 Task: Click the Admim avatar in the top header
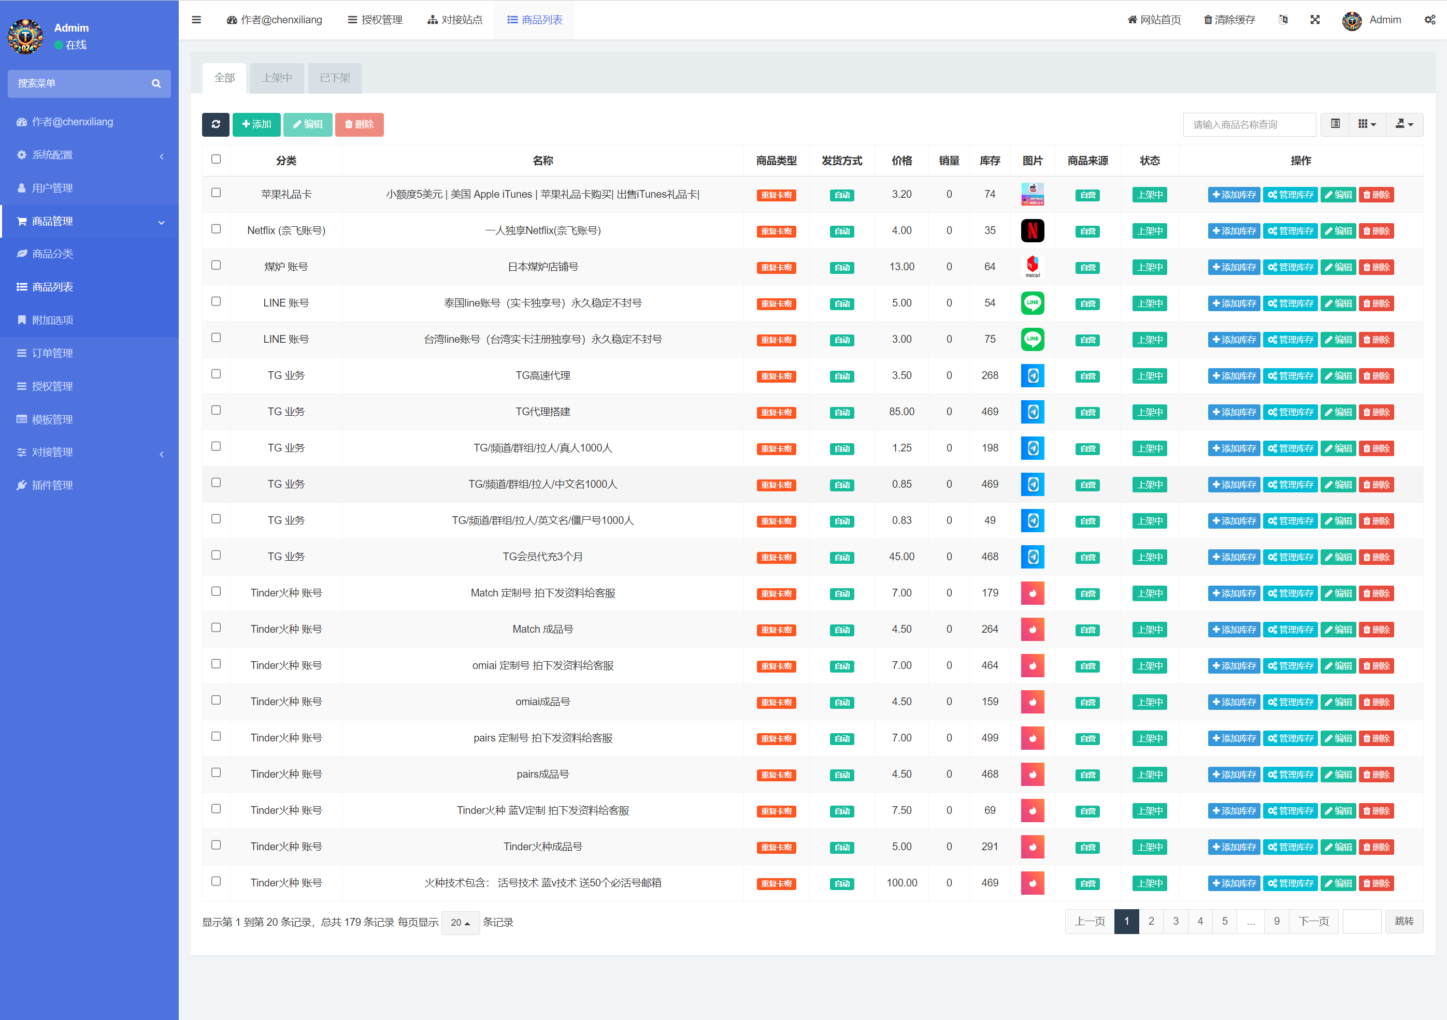1352,20
